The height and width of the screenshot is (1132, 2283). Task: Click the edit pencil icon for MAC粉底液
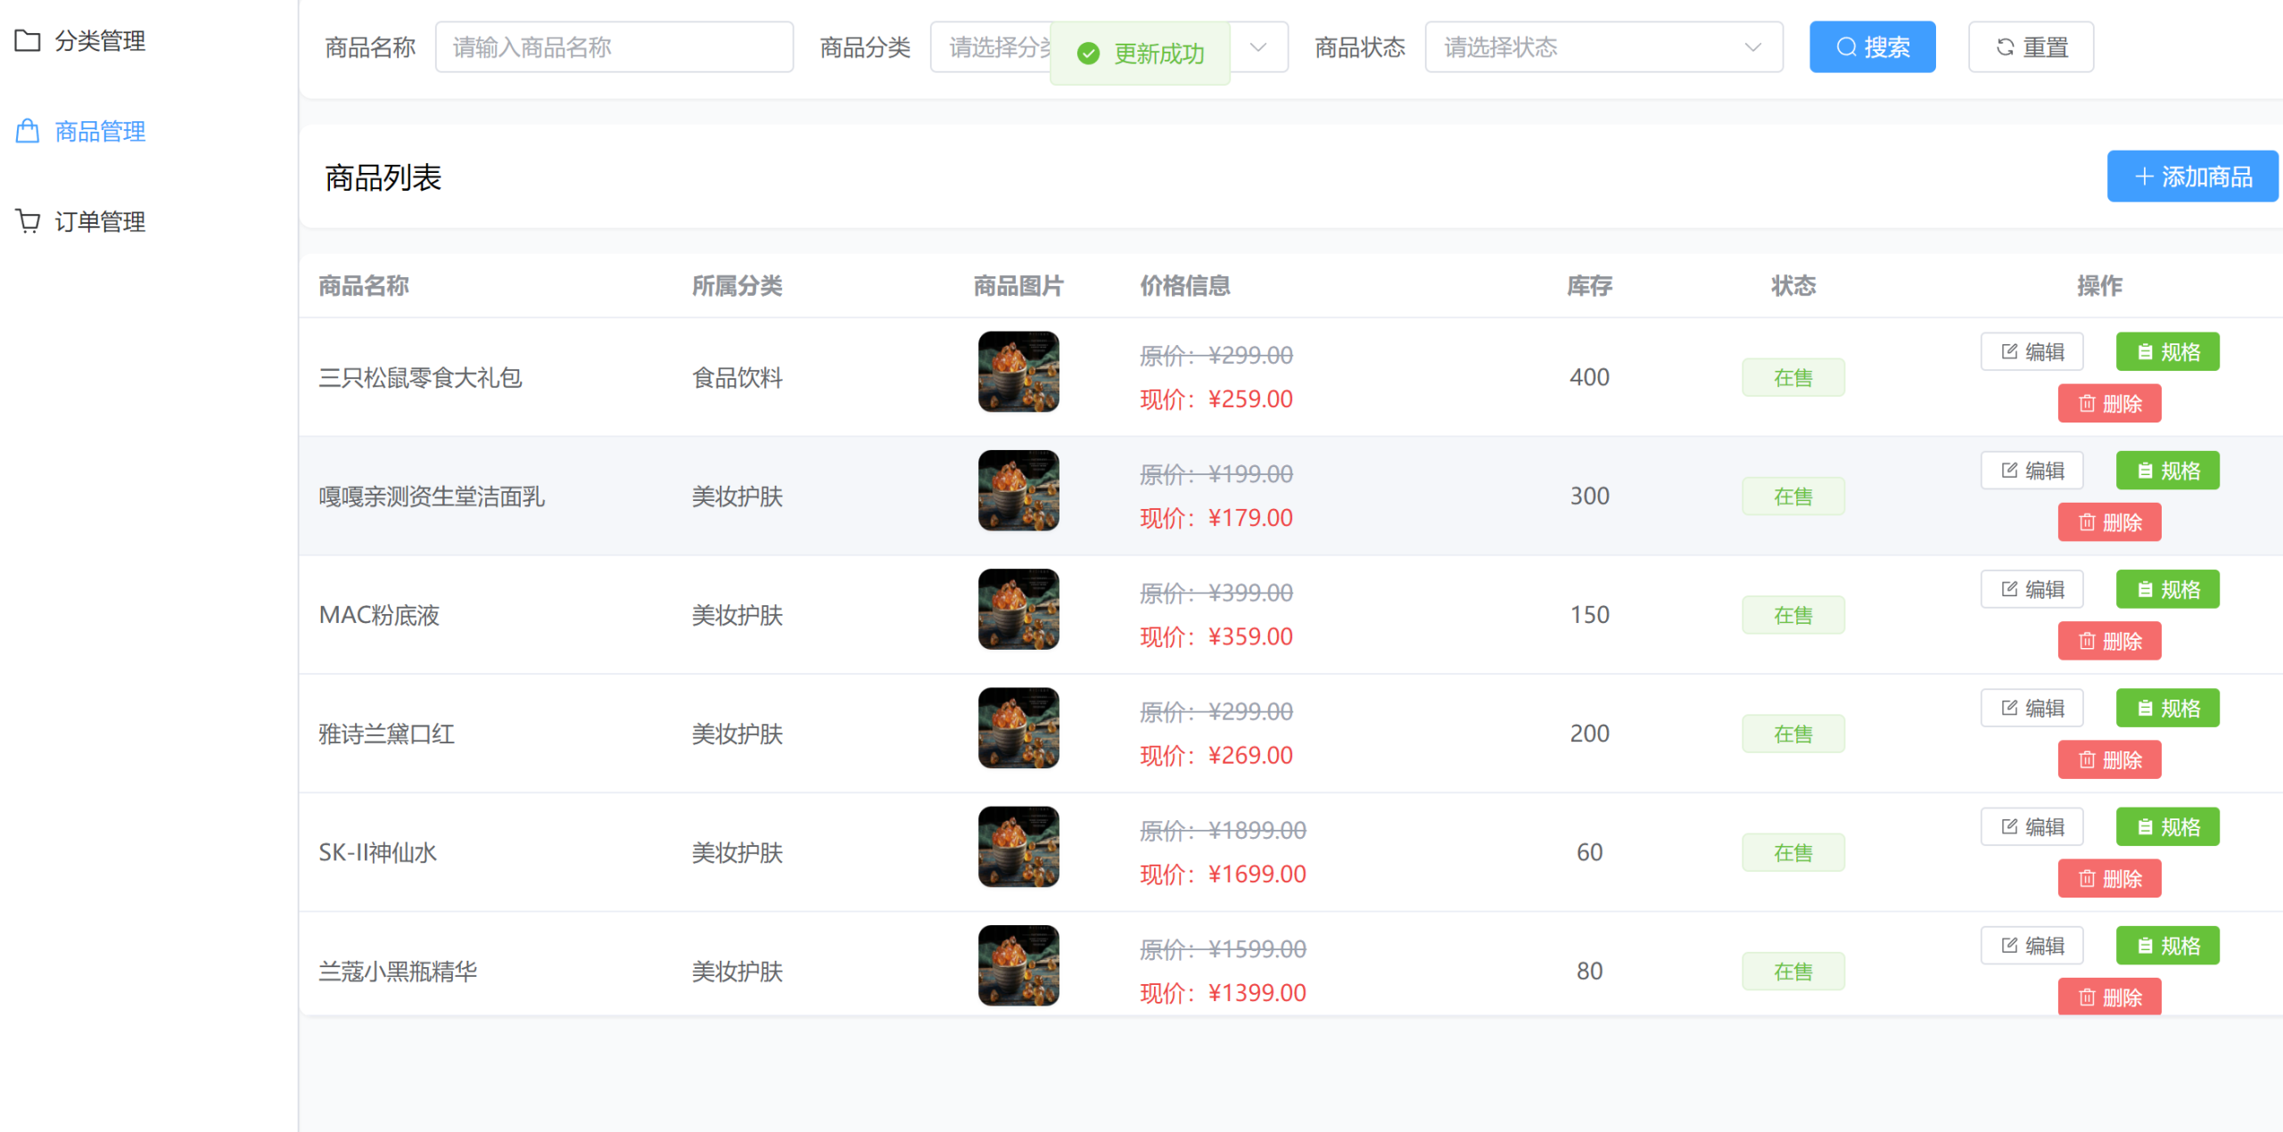point(2009,589)
